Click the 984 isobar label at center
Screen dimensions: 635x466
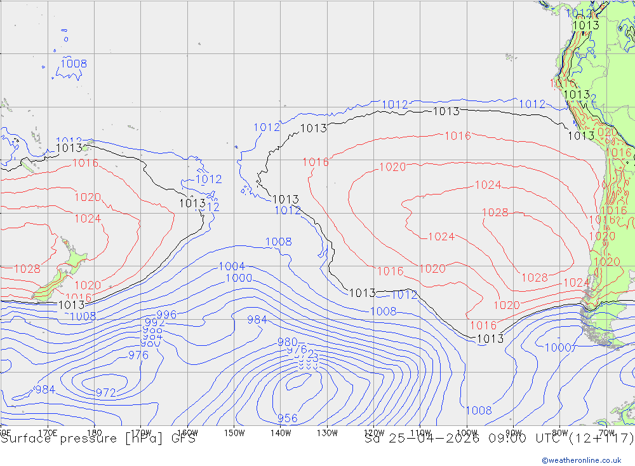coord(257,320)
